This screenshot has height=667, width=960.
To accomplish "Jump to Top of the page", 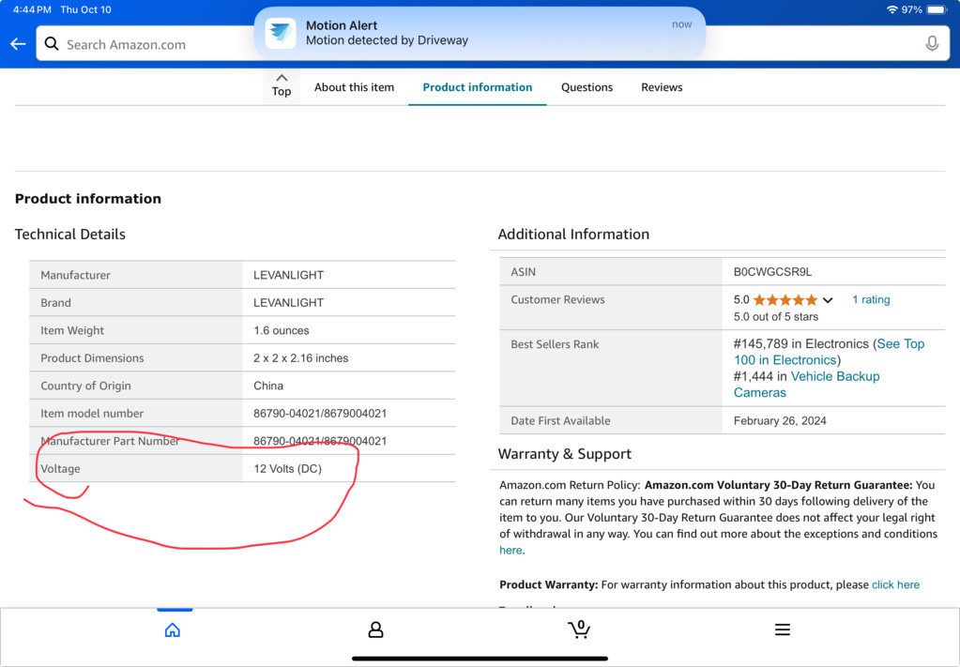I will (281, 85).
